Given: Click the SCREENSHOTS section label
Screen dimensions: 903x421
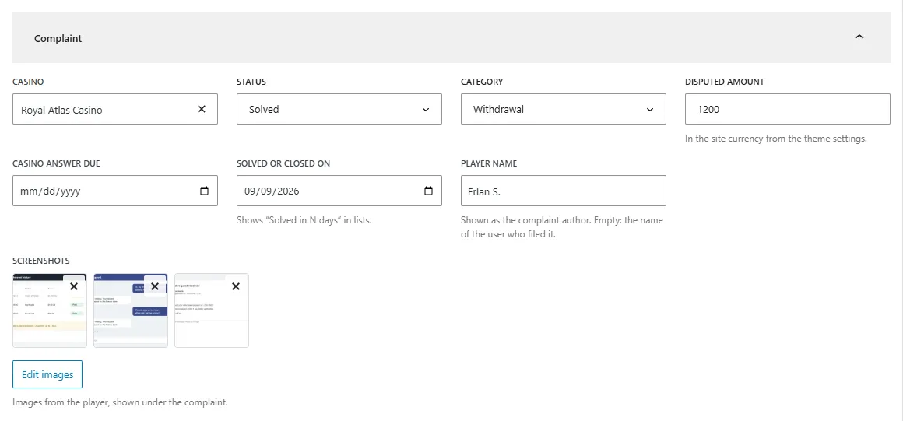Looking at the screenshot, I should (x=41, y=261).
